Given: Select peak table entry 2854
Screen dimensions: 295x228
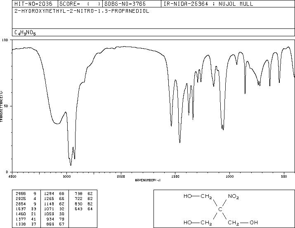Looking at the screenshot, I should pos(21,204).
